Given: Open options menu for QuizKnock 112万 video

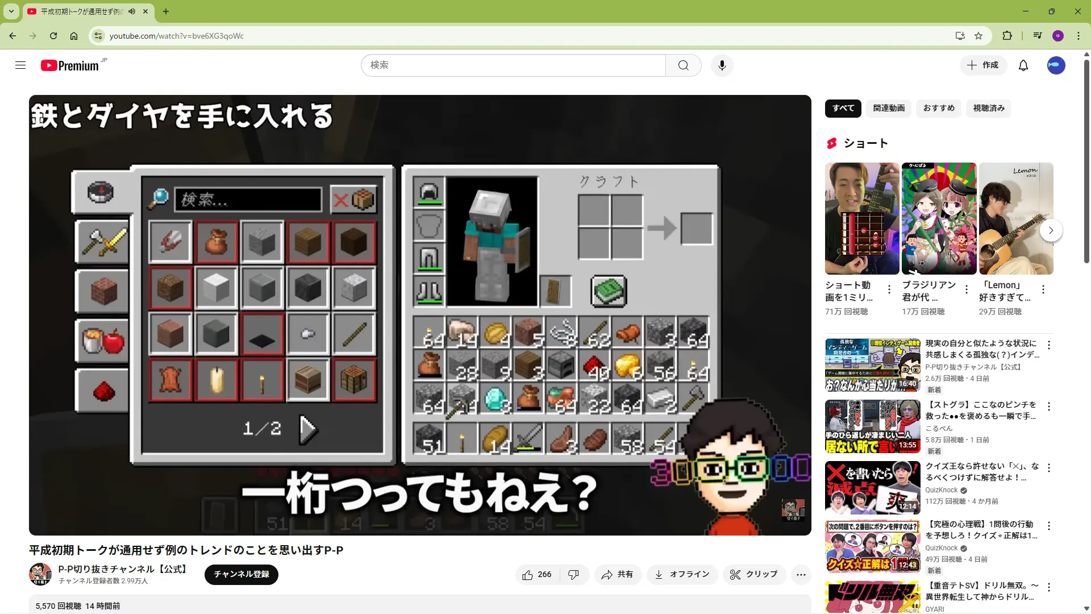Looking at the screenshot, I should coord(1049,468).
